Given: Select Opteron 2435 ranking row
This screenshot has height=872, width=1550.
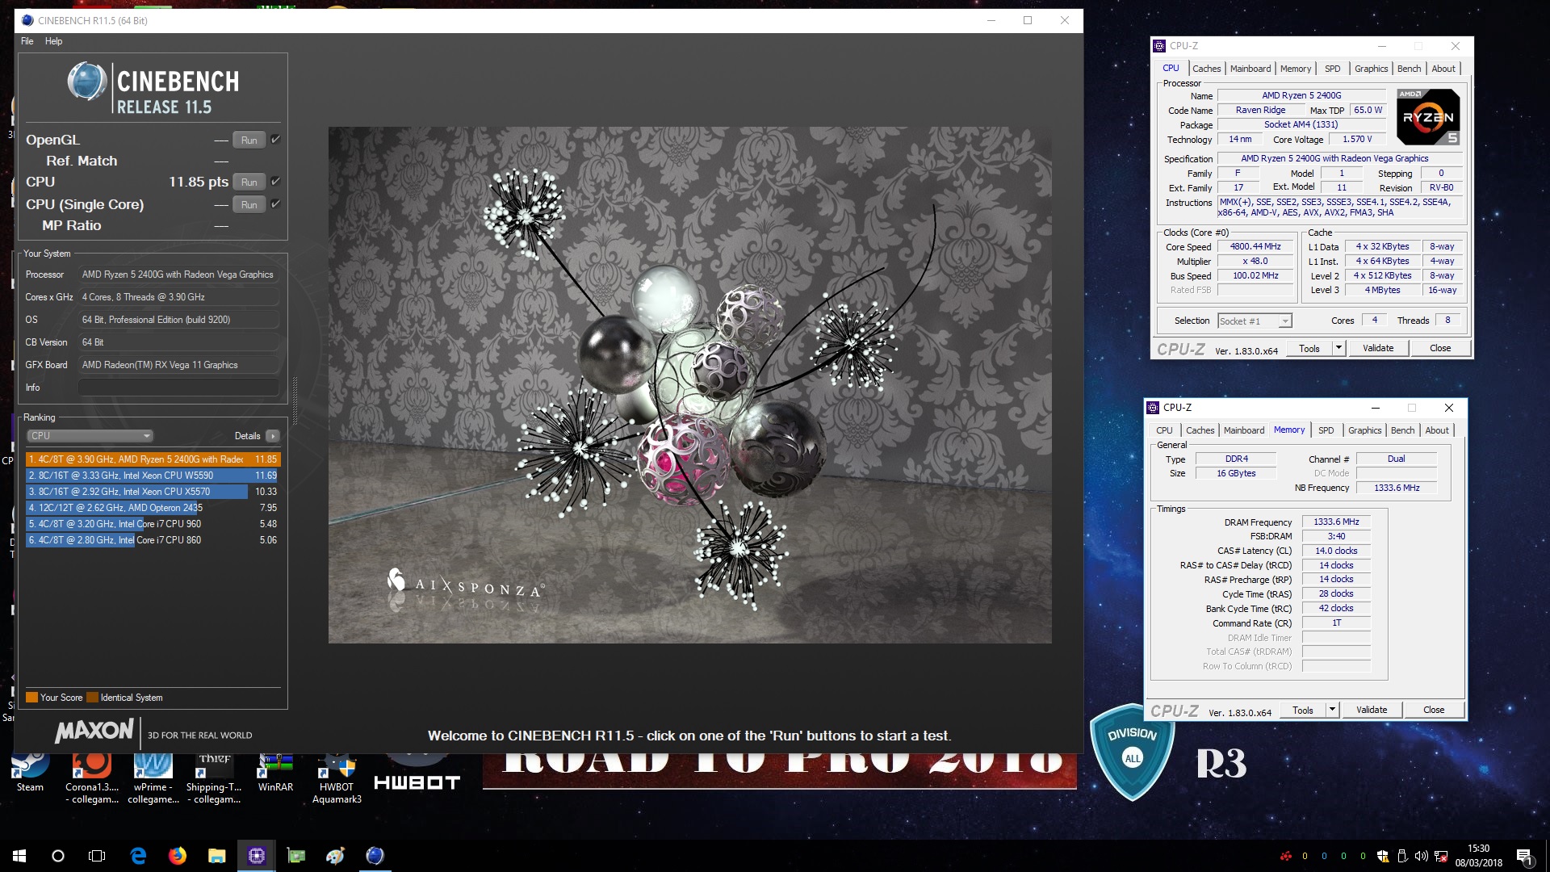Looking at the screenshot, I should (x=153, y=508).
